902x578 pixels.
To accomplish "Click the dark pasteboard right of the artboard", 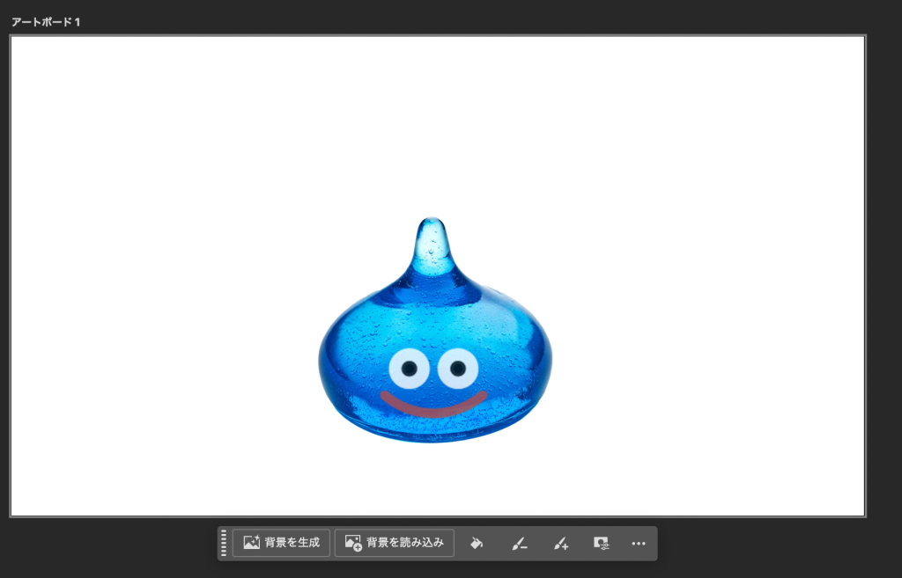I will coord(884,264).
